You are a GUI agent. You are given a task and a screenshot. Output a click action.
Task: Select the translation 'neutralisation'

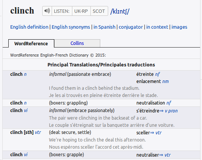(151, 103)
